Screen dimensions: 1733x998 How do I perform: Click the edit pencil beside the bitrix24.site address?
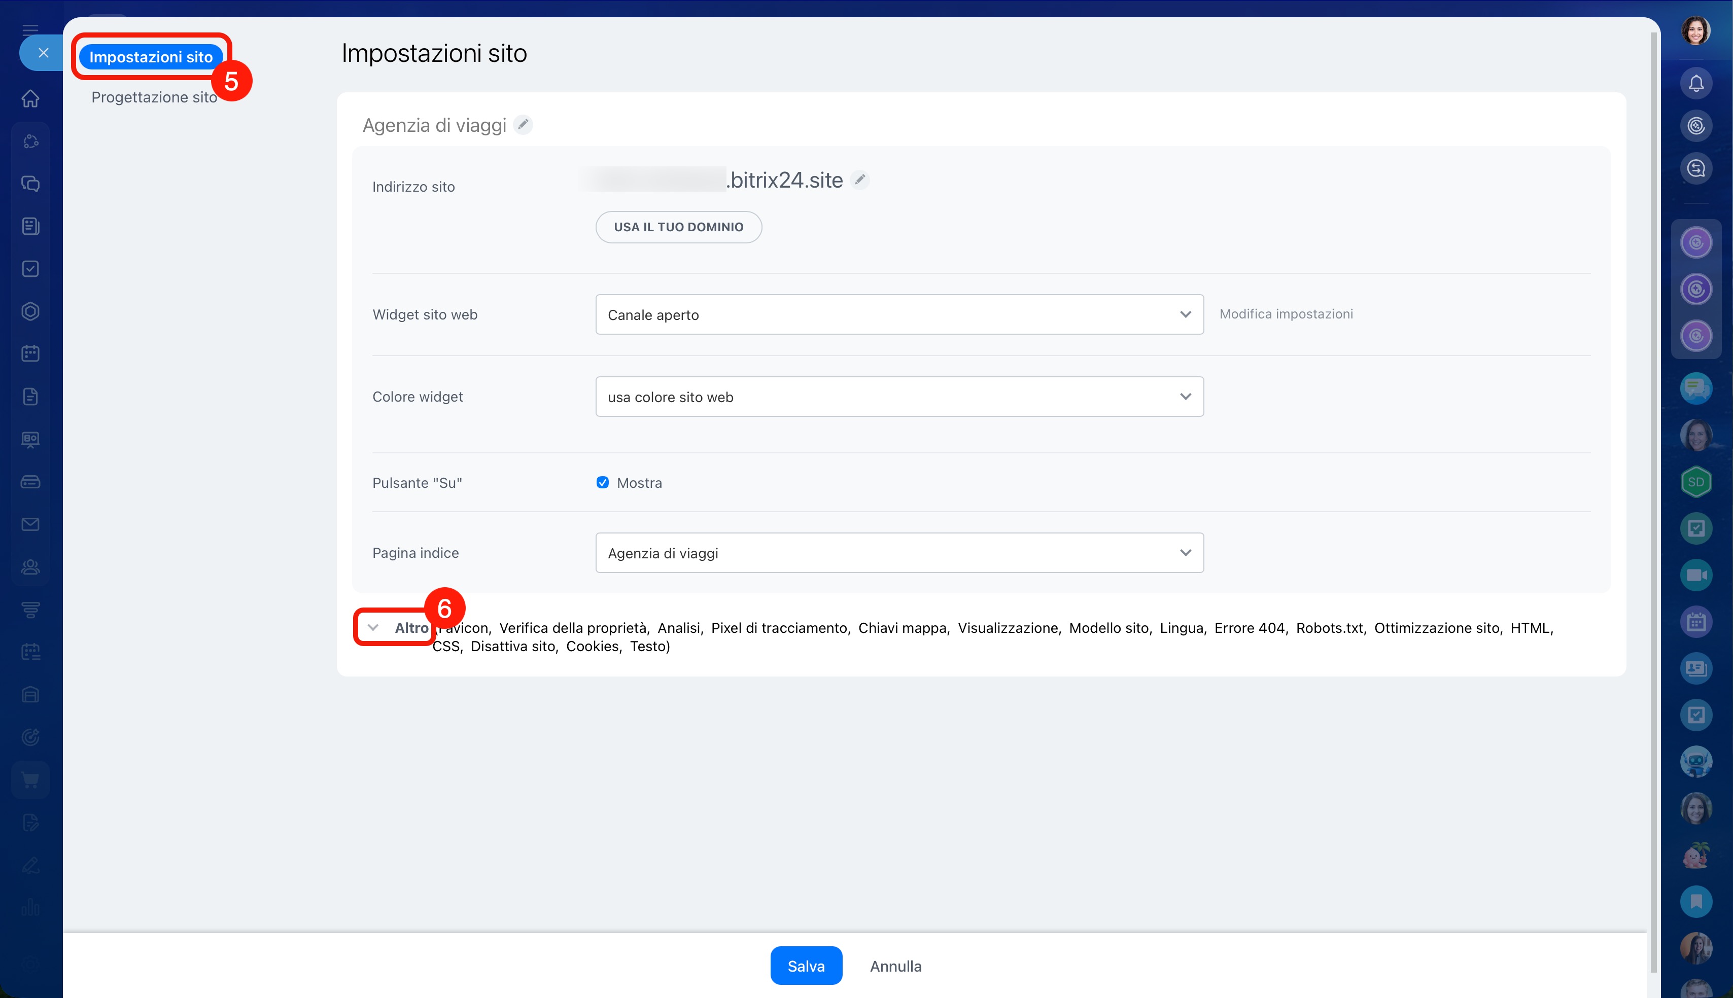point(859,180)
